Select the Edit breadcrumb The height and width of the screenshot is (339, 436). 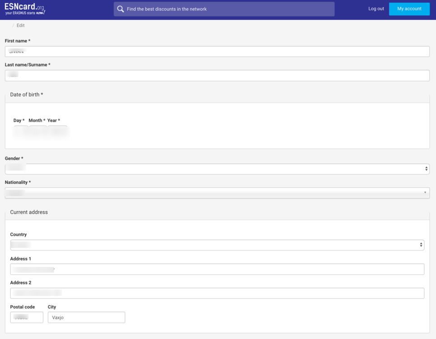pos(21,25)
